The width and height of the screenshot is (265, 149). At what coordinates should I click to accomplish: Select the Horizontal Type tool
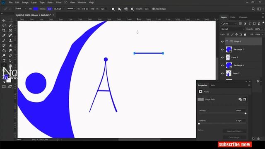click(4, 61)
